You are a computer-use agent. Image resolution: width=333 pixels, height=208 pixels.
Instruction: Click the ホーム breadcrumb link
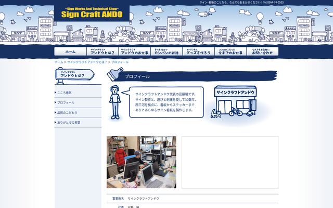[59, 62]
